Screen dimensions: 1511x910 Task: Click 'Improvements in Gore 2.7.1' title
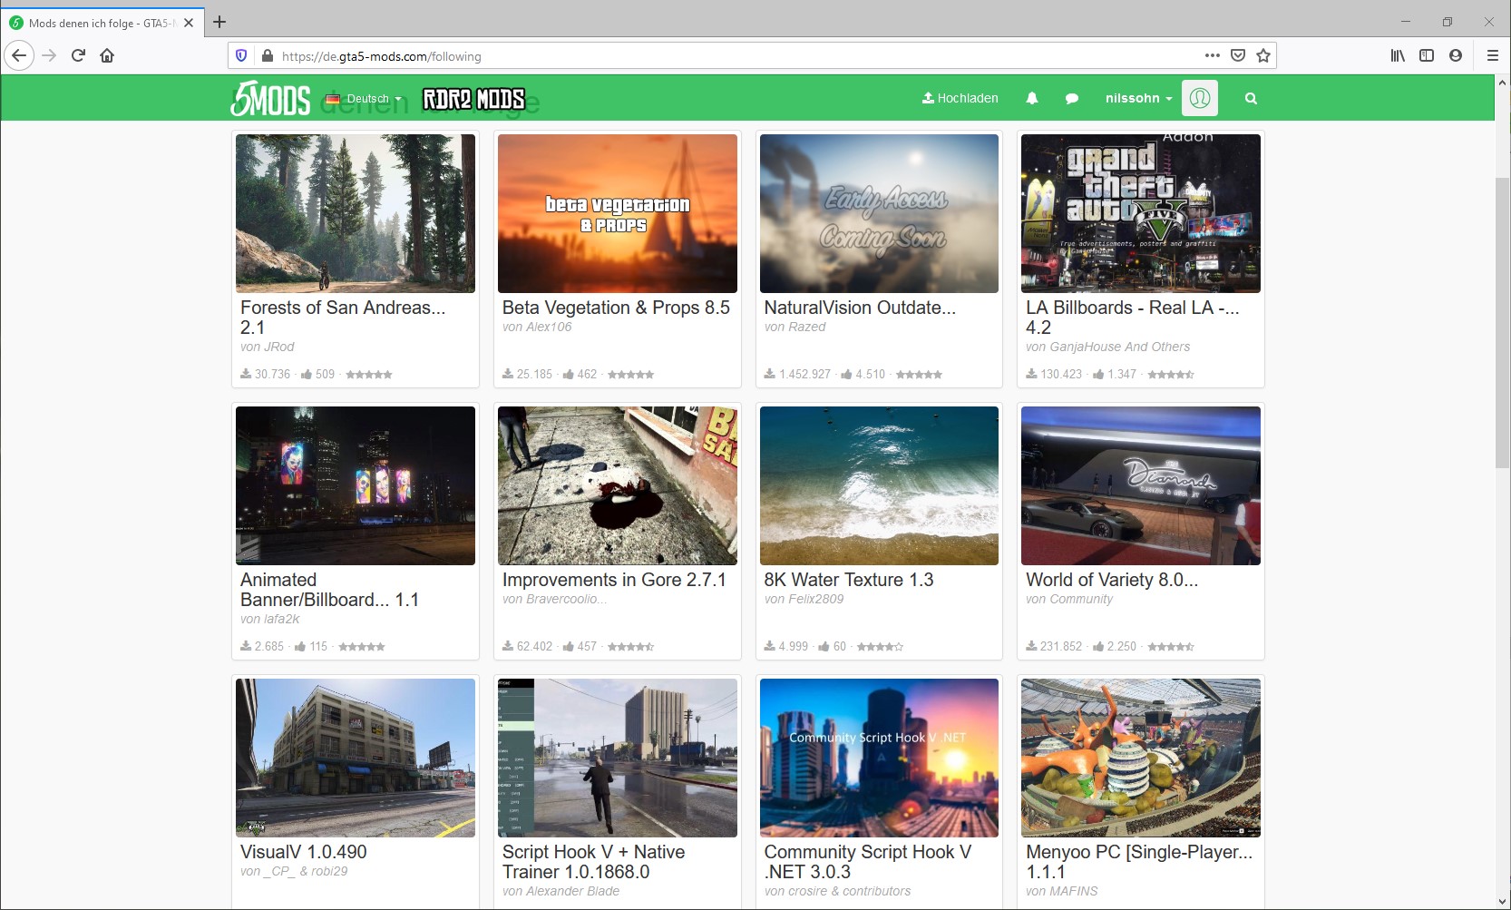coord(614,580)
